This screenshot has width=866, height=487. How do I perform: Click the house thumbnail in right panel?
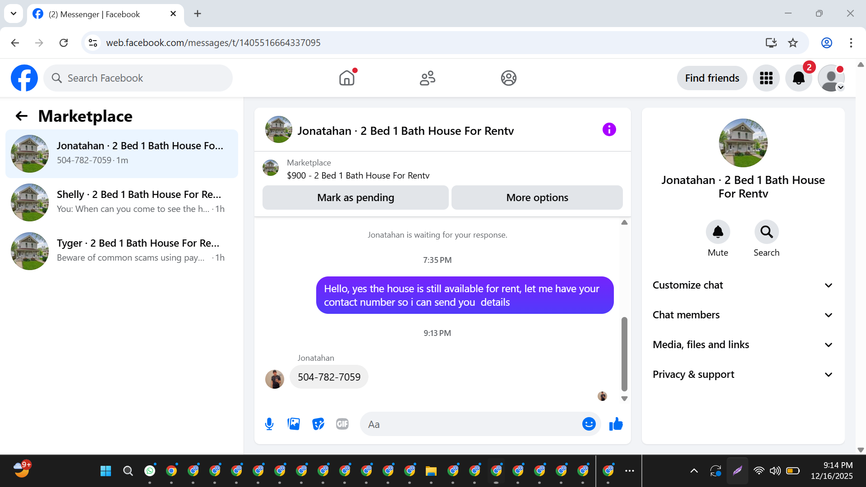[743, 143]
